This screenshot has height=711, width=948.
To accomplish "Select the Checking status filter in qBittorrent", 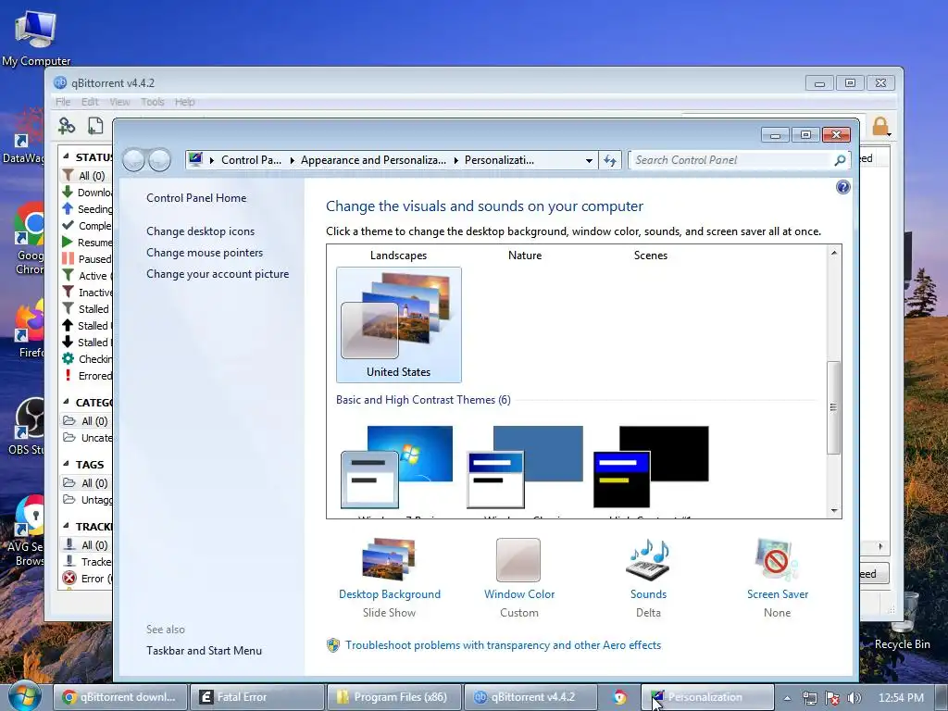I will (86, 358).
